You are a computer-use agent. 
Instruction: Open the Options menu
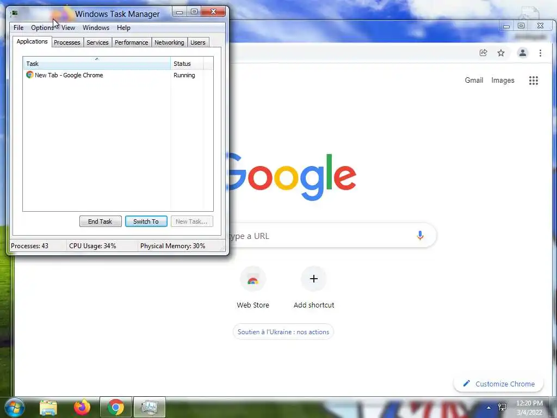click(x=42, y=28)
